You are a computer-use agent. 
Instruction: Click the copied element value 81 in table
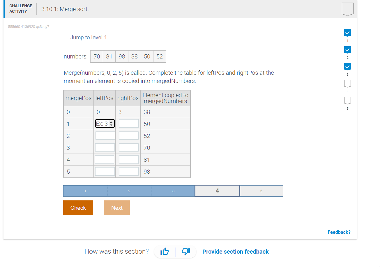[x=147, y=160]
